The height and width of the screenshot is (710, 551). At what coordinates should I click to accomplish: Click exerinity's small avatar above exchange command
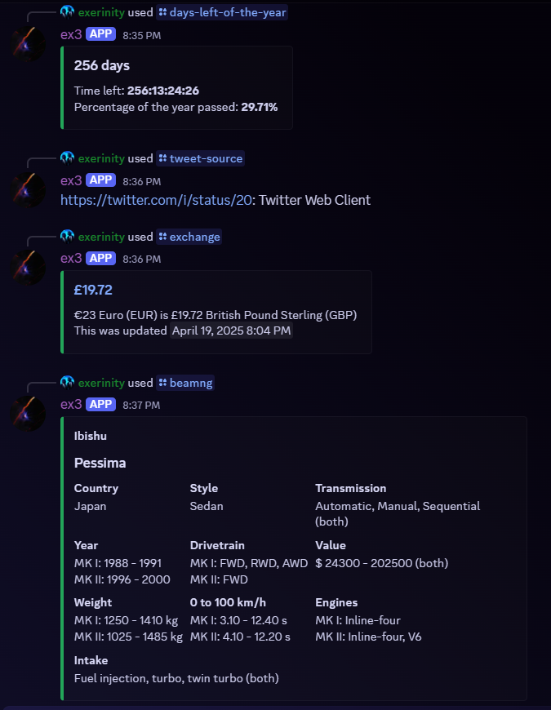pos(68,237)
